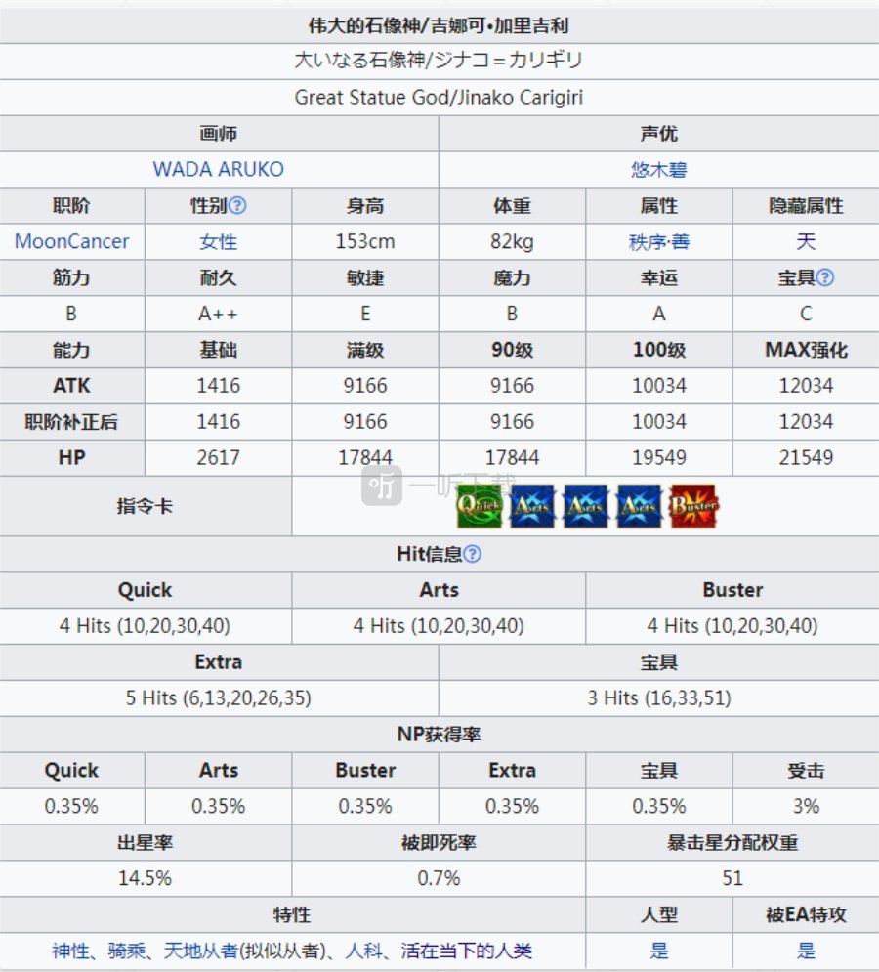Click the 声优 column header
Viewport: 879px width, 972px height.
coord(659,133)
